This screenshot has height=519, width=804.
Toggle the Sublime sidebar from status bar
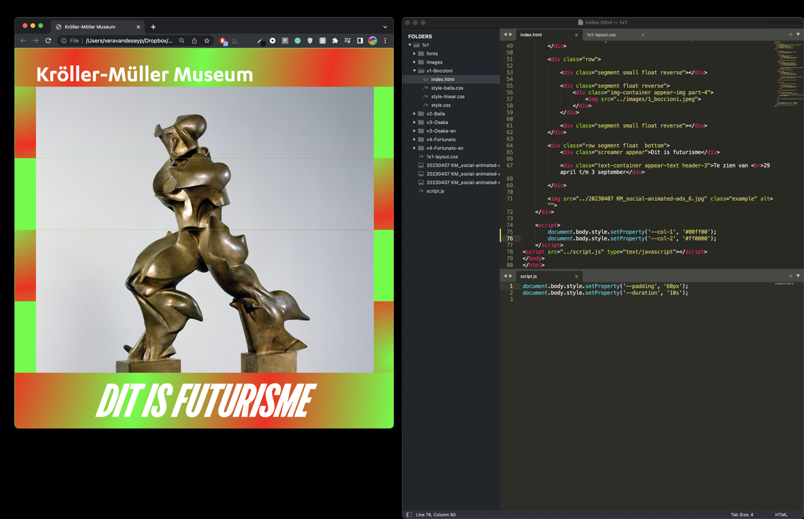(x=409, y=515)
